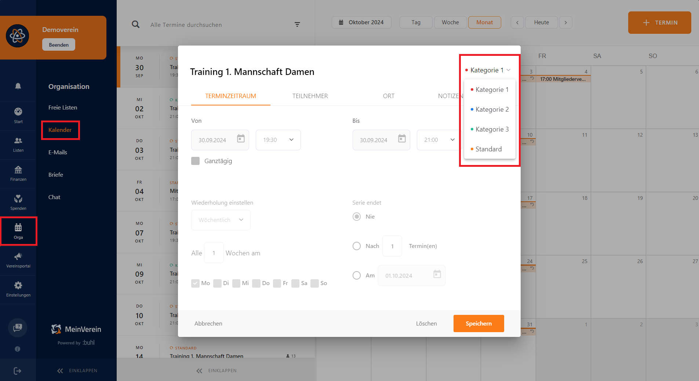
Task: Switch to the TEILNEHMER tab
Action: click(310, 96)
